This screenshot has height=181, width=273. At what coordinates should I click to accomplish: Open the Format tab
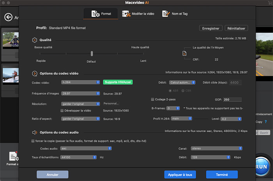pyautogui.click(x=101, y=14)
